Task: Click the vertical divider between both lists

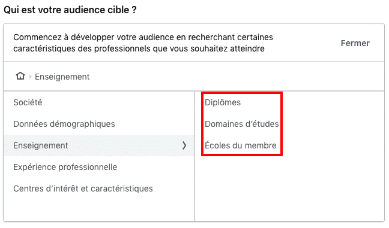Action: 194,156
